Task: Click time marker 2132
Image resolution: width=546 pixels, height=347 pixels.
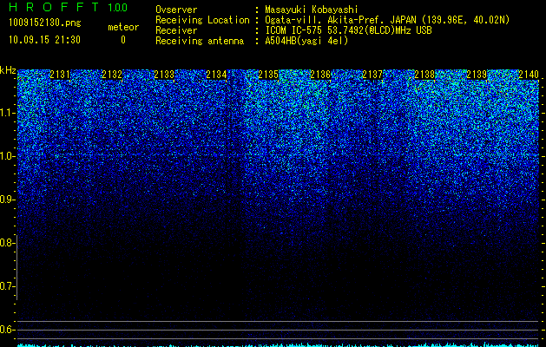Action: click(112, 75)
